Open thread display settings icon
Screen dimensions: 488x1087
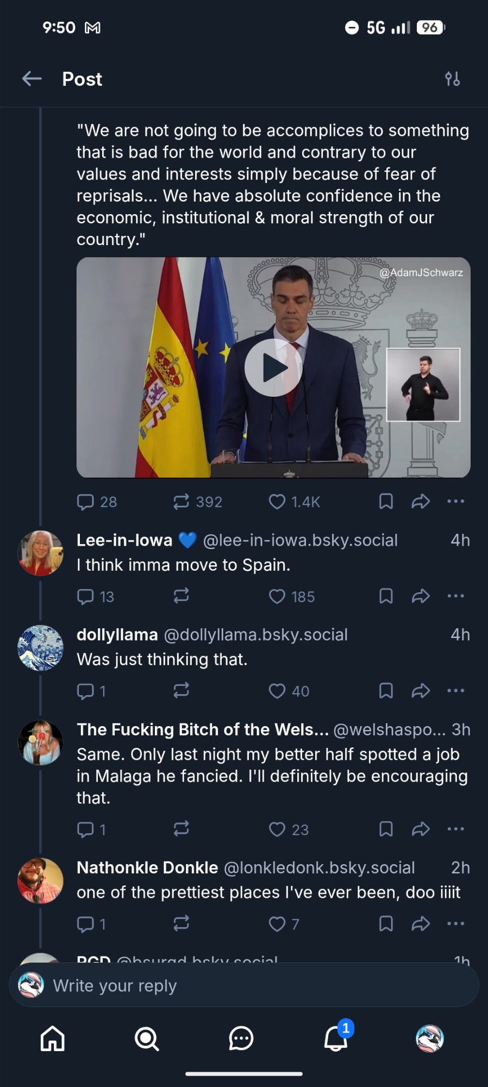[452, 79]
